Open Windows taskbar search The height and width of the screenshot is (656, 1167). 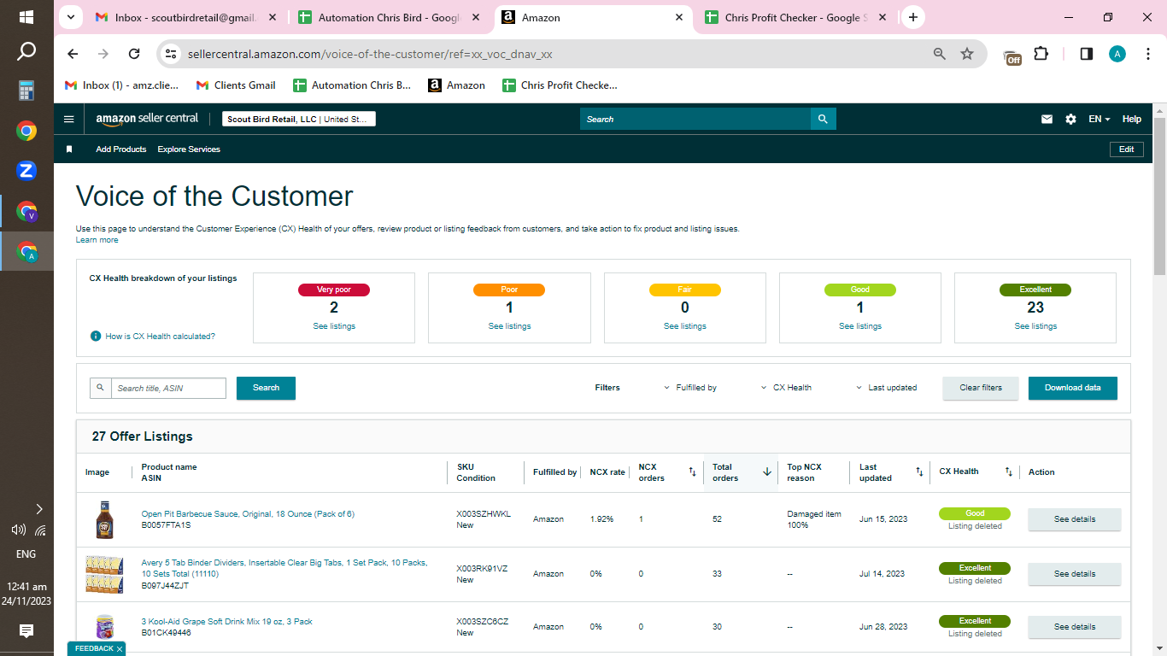[26, 52]
